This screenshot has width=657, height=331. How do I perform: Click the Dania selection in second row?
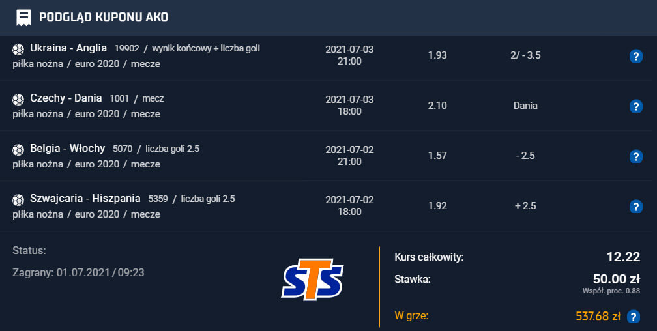525,106
